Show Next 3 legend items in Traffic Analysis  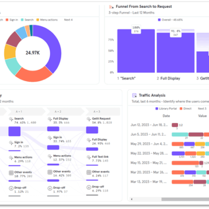click(202, 109)
